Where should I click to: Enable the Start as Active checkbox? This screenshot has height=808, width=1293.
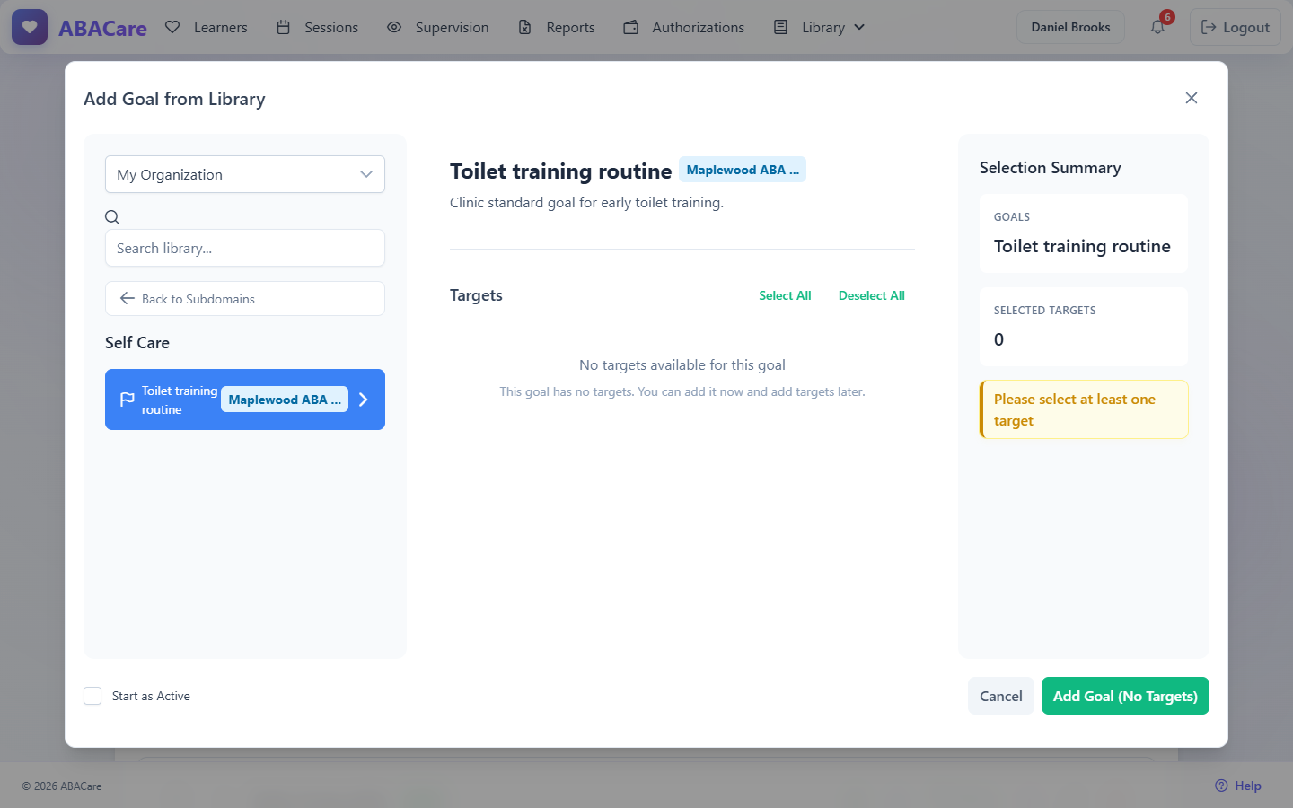(x=92, y=696)
